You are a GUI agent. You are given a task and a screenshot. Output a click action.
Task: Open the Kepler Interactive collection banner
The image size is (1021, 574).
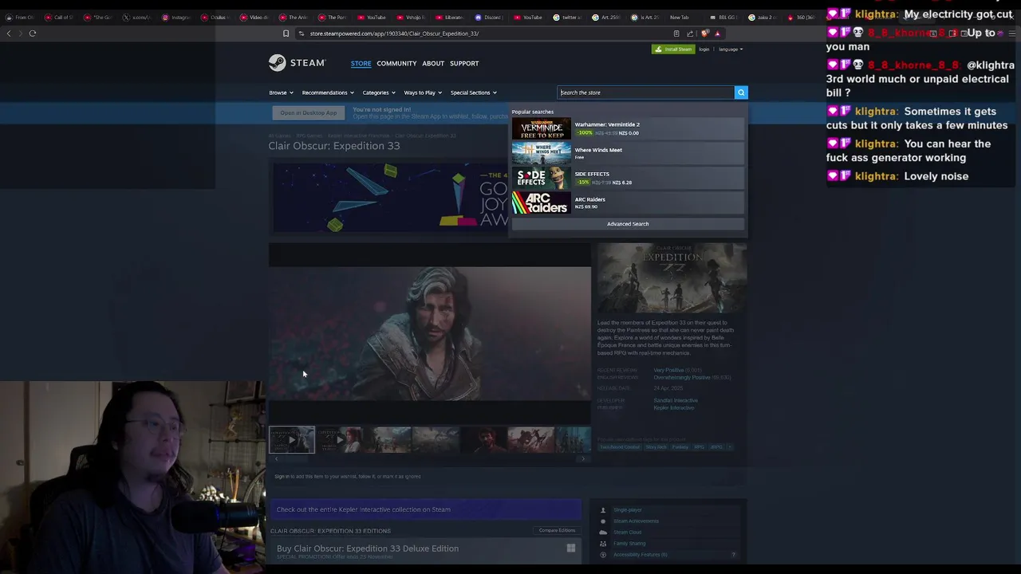point(425,509)
